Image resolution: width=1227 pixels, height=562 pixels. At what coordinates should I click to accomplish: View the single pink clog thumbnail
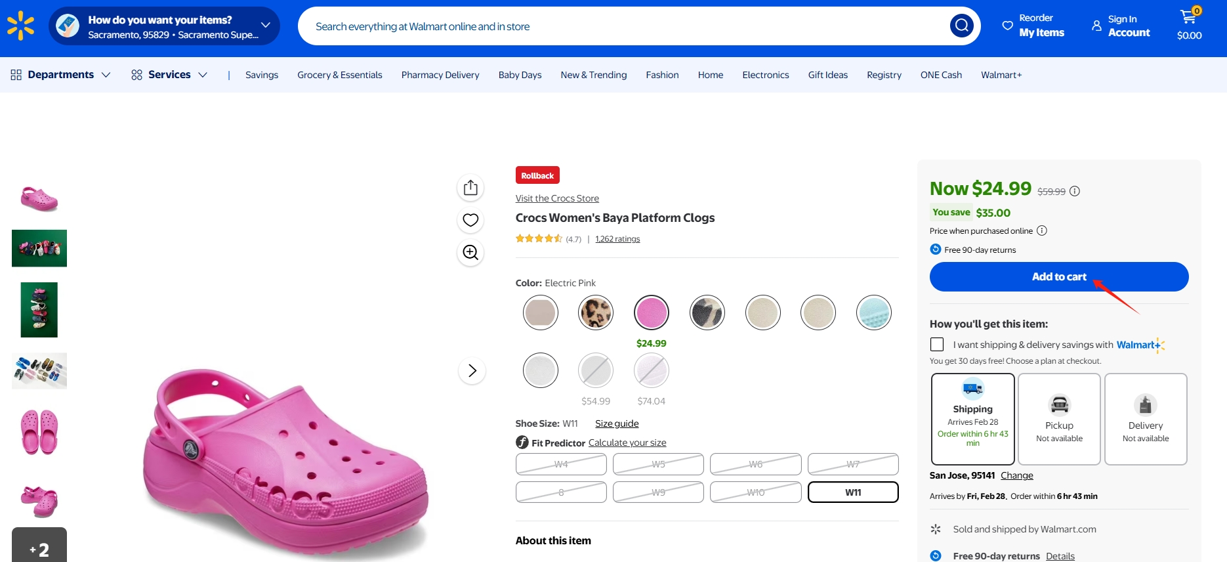(39, 198)
